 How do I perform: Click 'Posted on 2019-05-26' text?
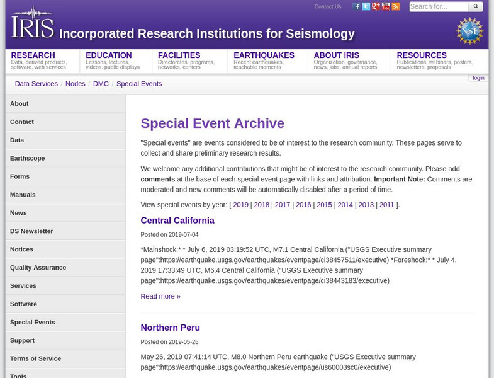click(169, 342)
